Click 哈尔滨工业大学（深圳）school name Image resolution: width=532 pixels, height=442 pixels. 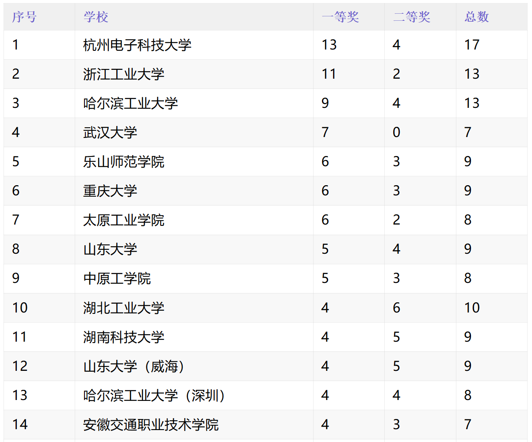pos(154,395)
